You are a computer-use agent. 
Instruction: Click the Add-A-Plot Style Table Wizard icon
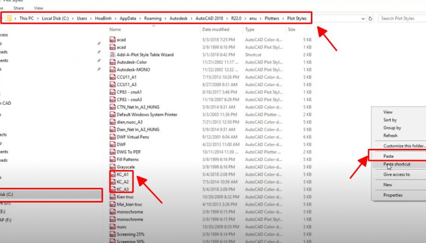point(113,55)
